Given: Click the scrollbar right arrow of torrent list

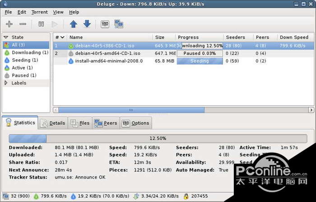Looking at the screenshot, I should (x=311, y=110).
